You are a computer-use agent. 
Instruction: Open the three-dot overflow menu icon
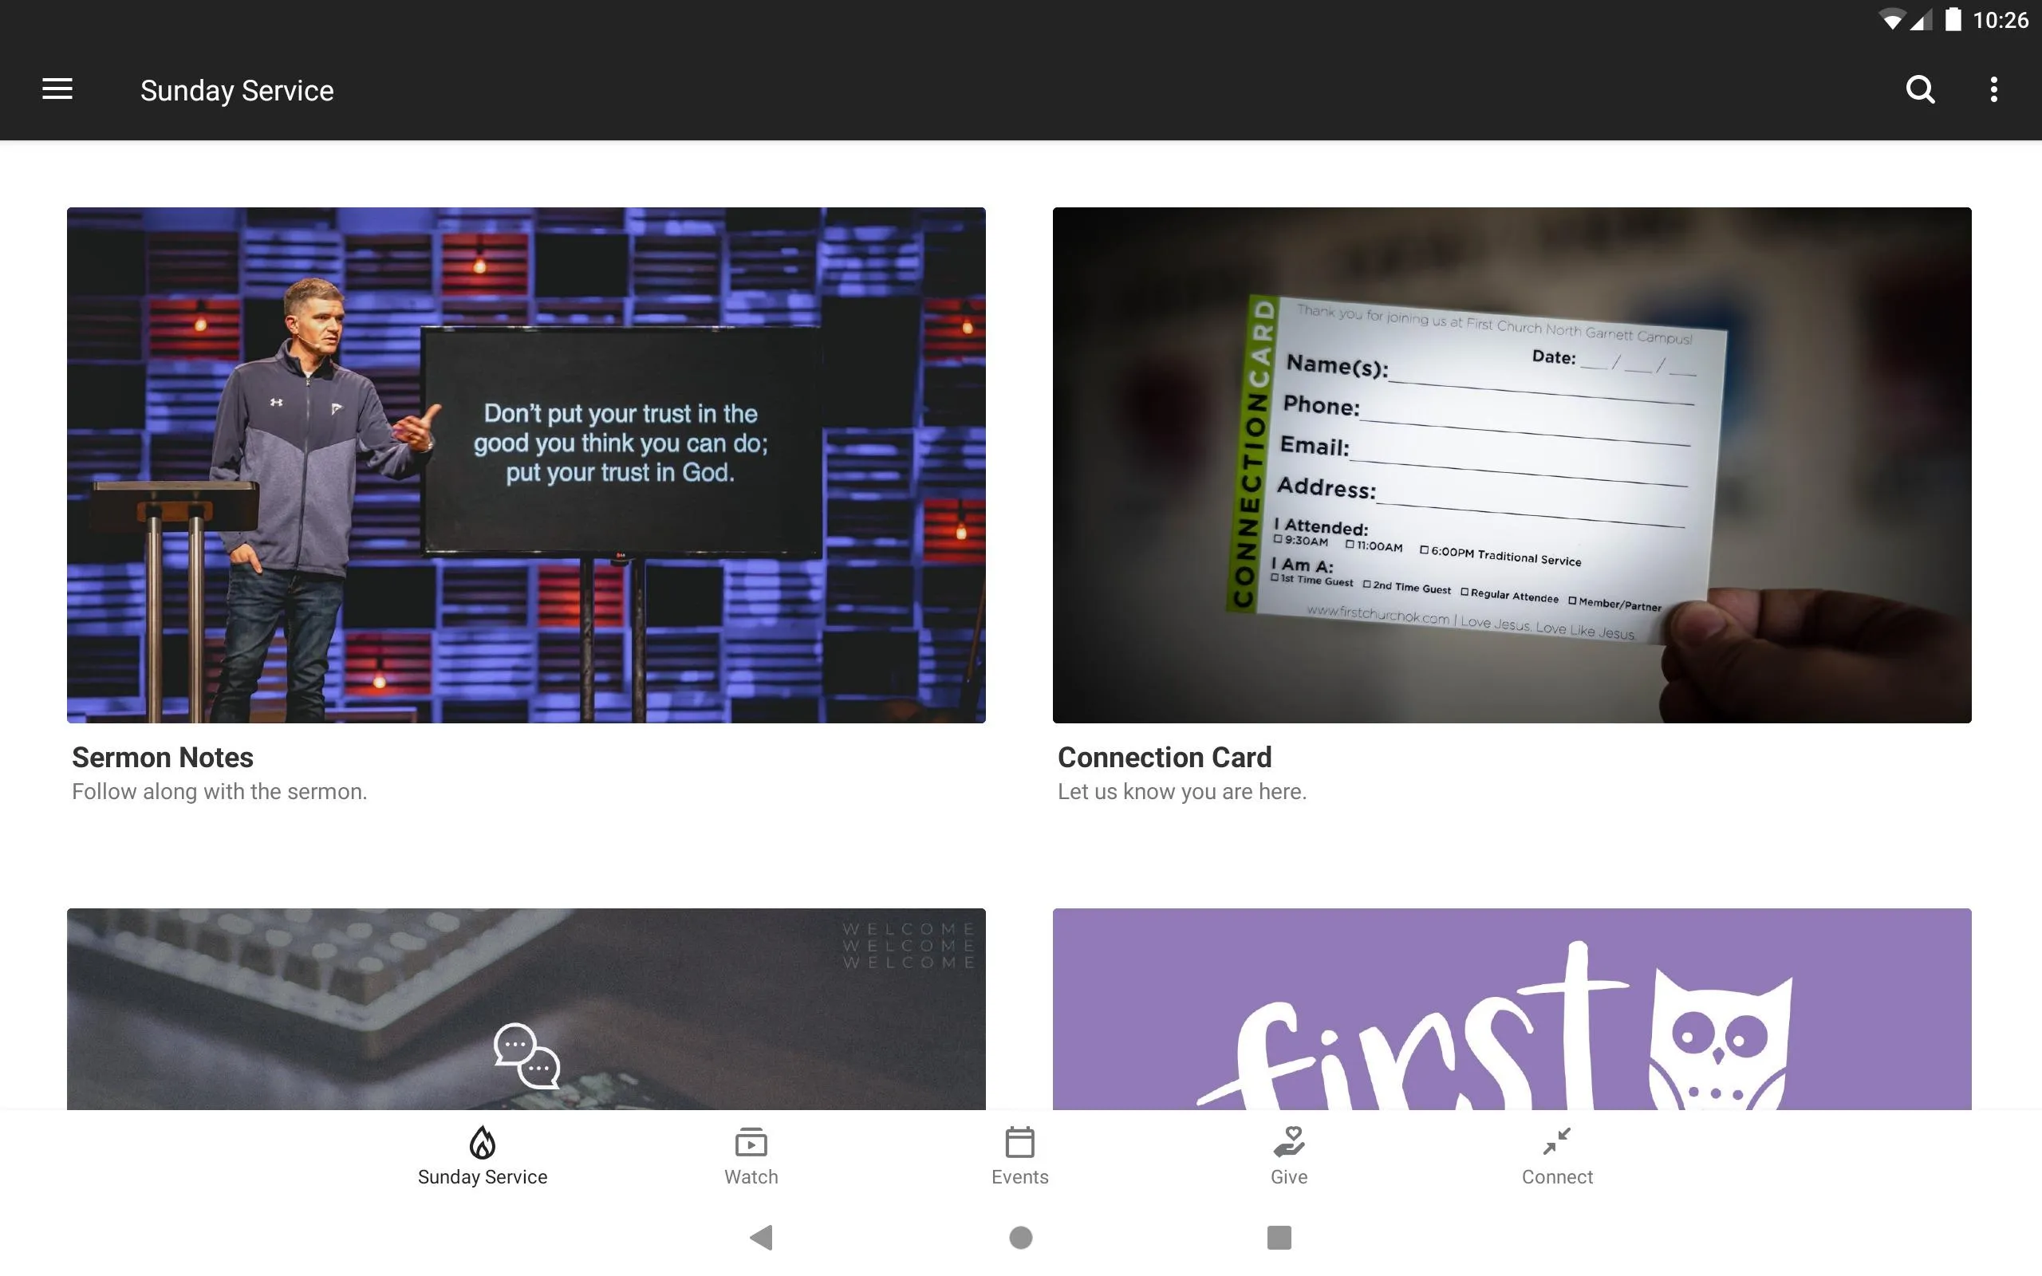point(1993,89)
